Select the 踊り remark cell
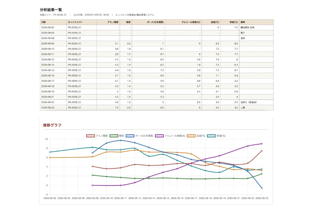The height and width of the screenshot is (210, 315). pos(256,33)
